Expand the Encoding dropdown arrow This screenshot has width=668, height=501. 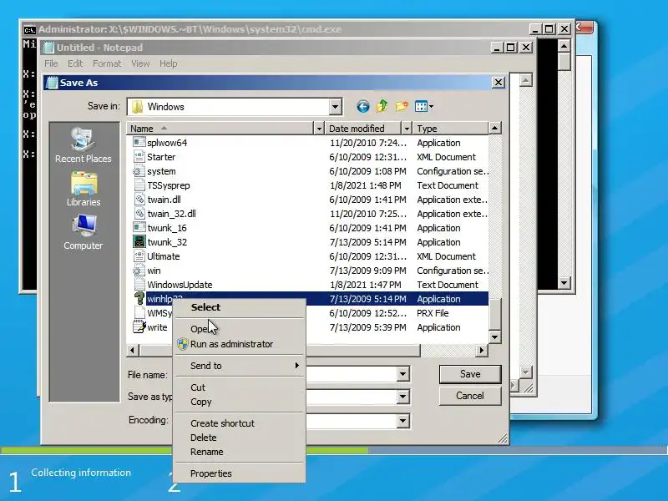tap(402, 421)
